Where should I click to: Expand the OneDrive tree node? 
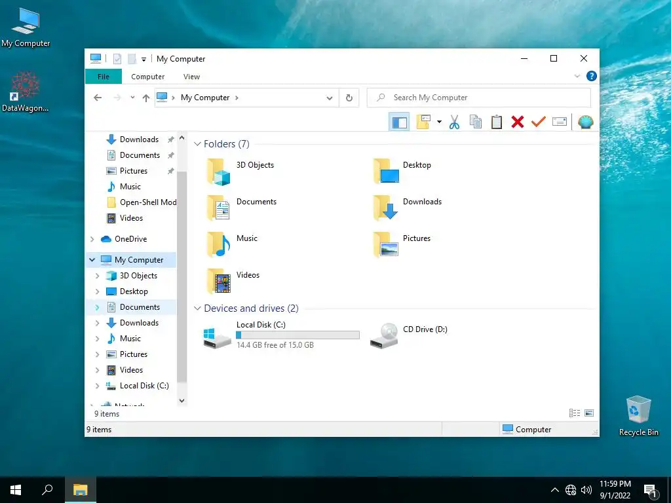coord(92,239)
